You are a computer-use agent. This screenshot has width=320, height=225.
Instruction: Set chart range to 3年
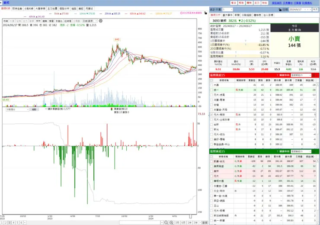click(195, 222)
